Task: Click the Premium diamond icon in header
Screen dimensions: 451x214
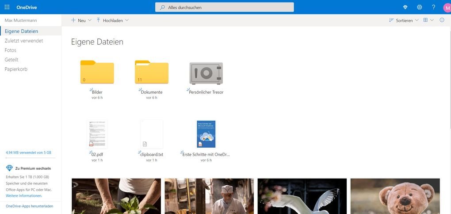Action: (x=405, y=7)
